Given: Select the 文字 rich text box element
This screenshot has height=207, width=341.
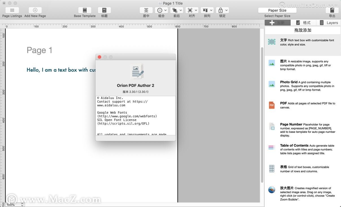Looking at the screenshot, I should (303, 45).
